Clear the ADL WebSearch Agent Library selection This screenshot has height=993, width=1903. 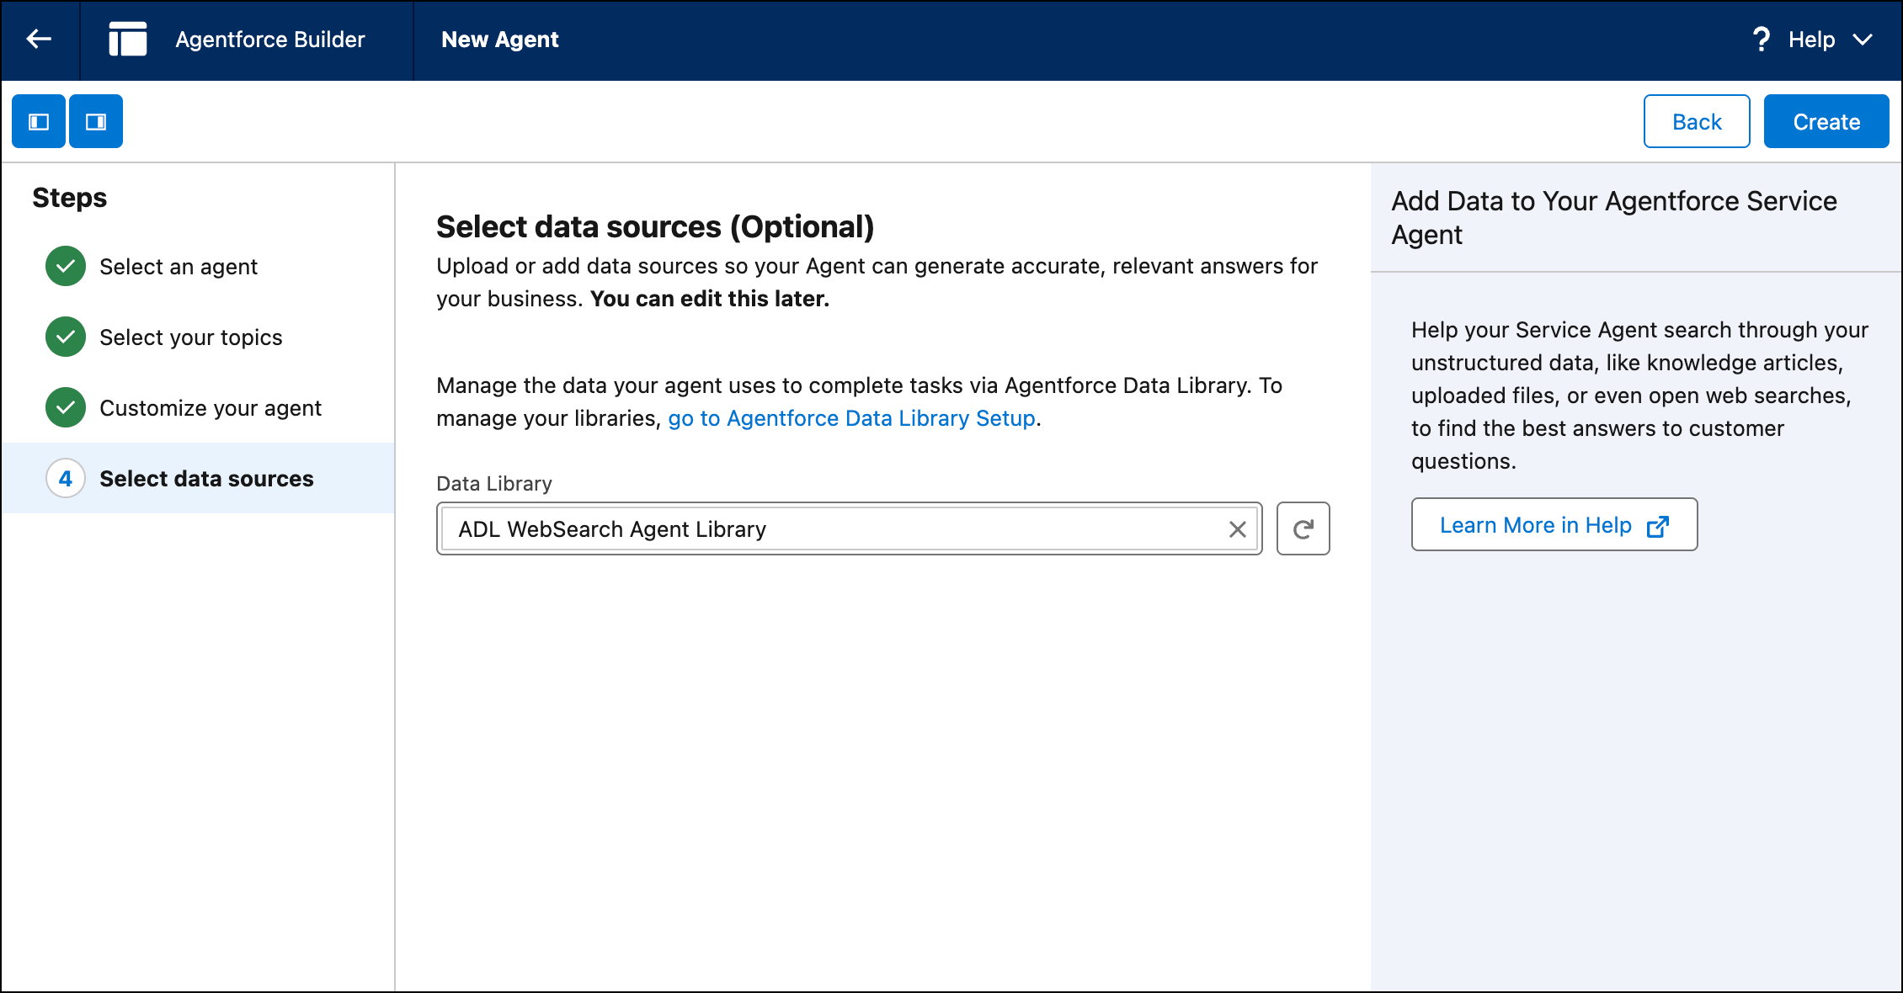(x=1237, y=529)
